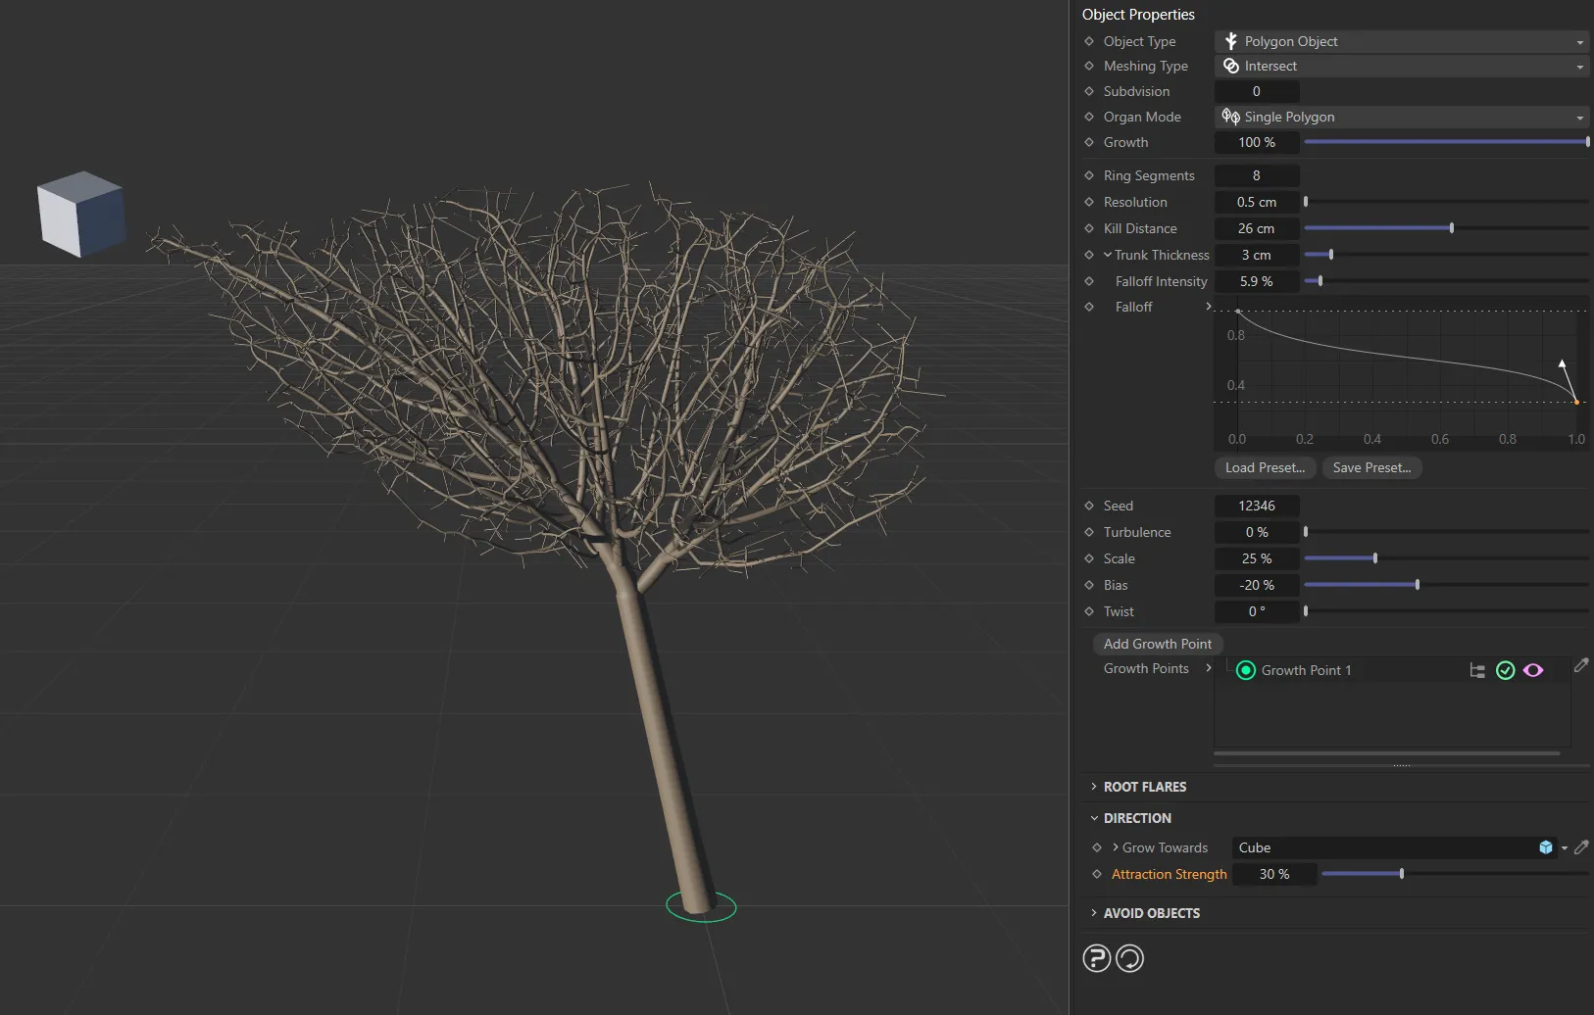Click the Load Preset button
Viewport: 1594px width, 1015px height.
tap(1265, 467)
